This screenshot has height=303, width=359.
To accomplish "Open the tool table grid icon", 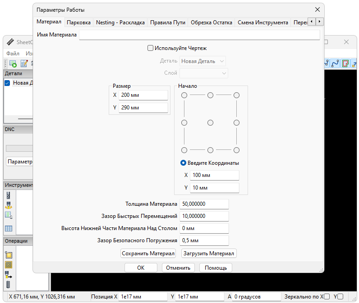I will (x=9, y=228).
